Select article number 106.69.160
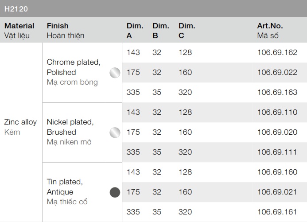Viewport: 307px width, 222px height. click(277, 172)
